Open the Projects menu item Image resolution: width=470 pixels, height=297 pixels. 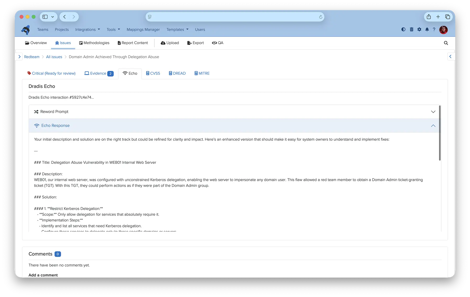coord(62,30)
